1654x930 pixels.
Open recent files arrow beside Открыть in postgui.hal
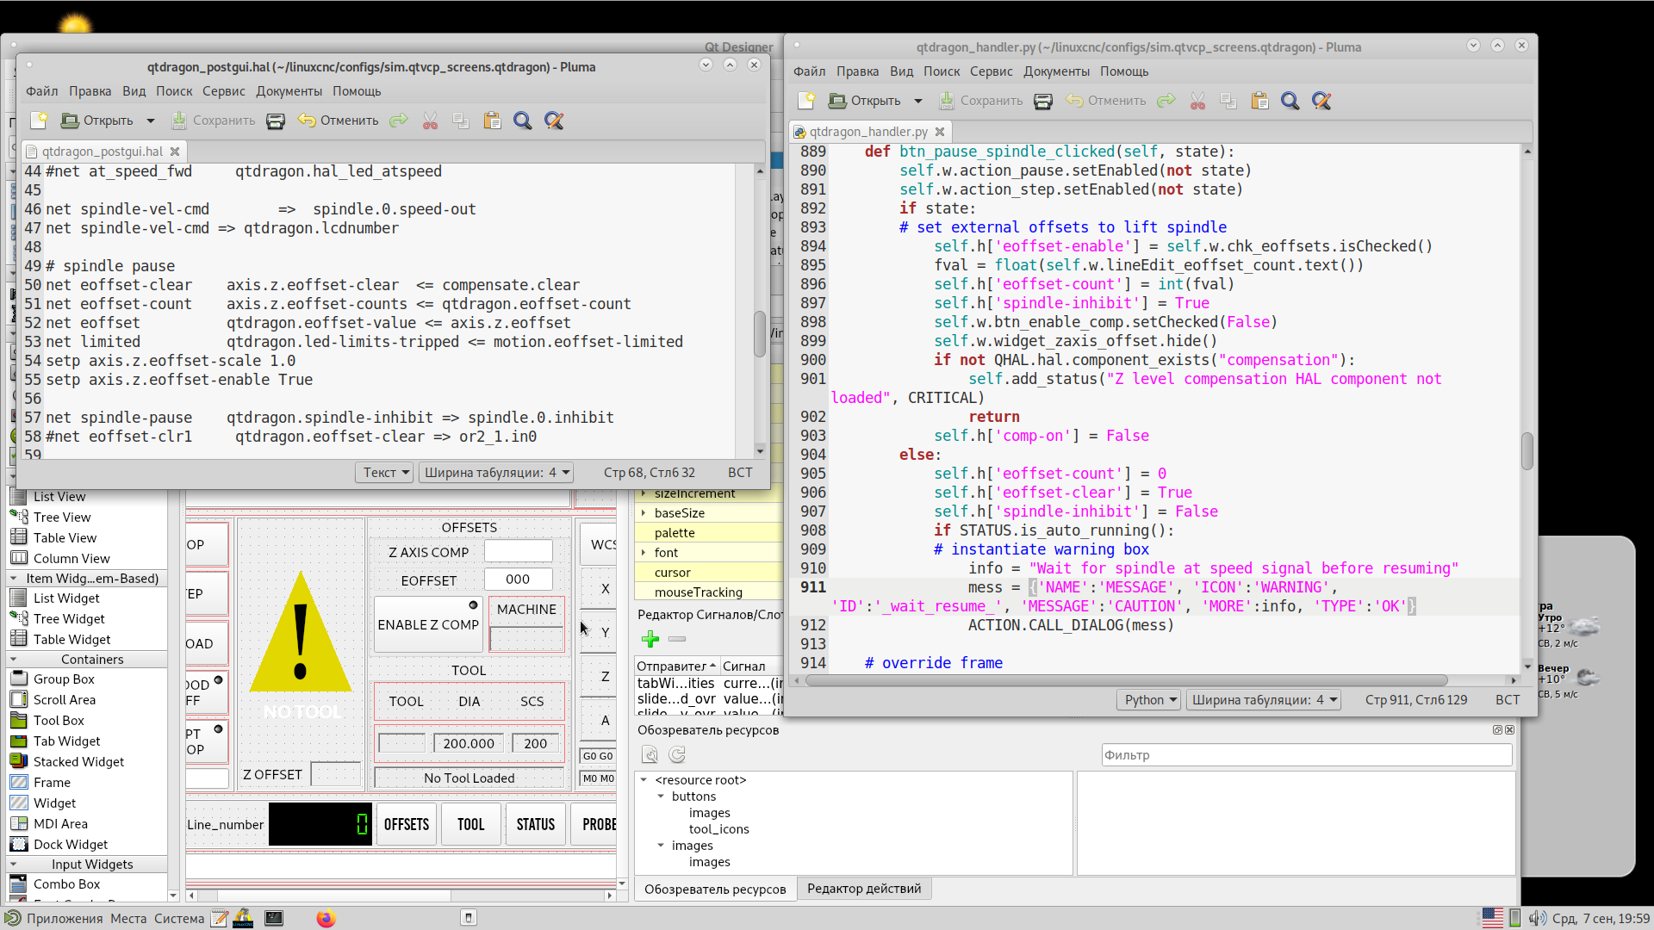tap(151, 121)
